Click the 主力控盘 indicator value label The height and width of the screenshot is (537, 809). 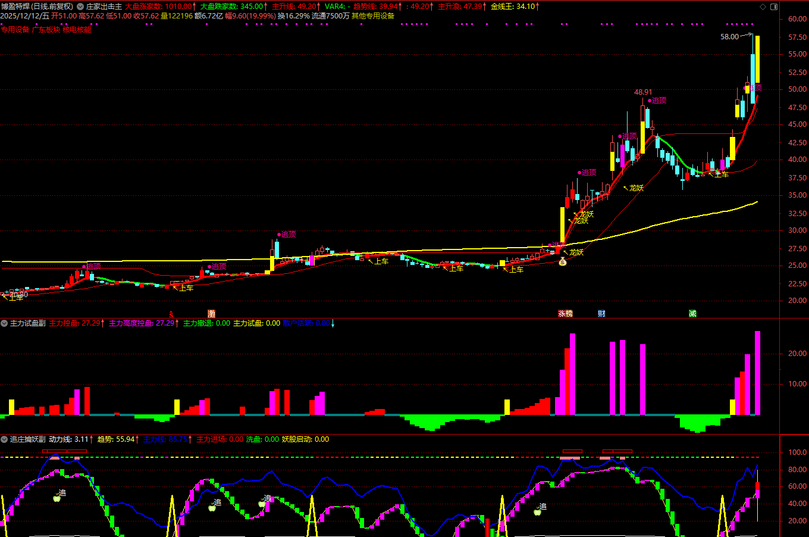point(77,323)
